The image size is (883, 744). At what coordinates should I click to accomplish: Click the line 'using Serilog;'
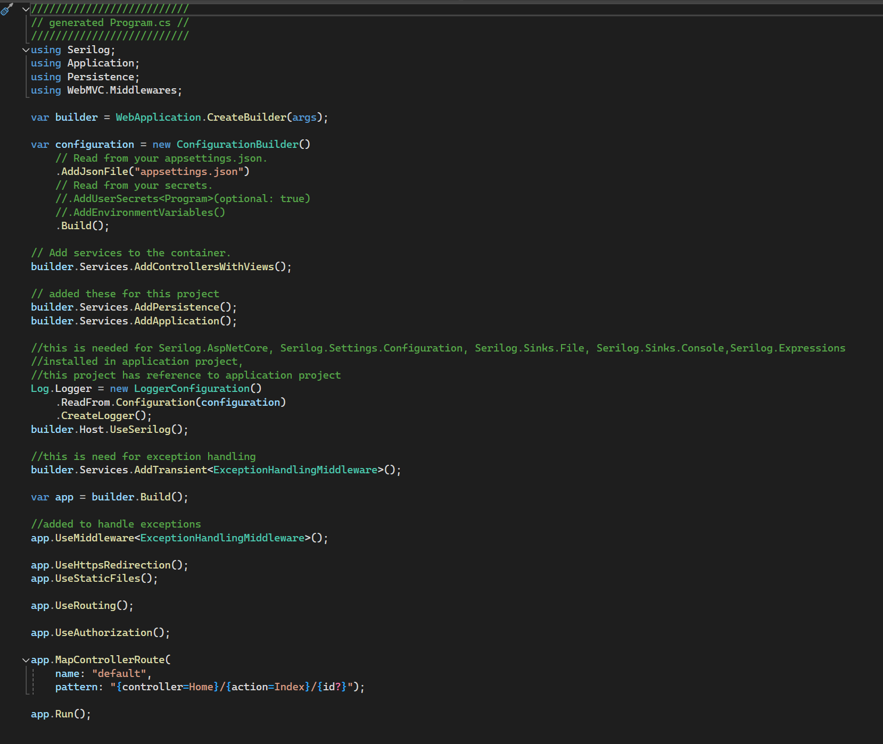coord(73,50)
